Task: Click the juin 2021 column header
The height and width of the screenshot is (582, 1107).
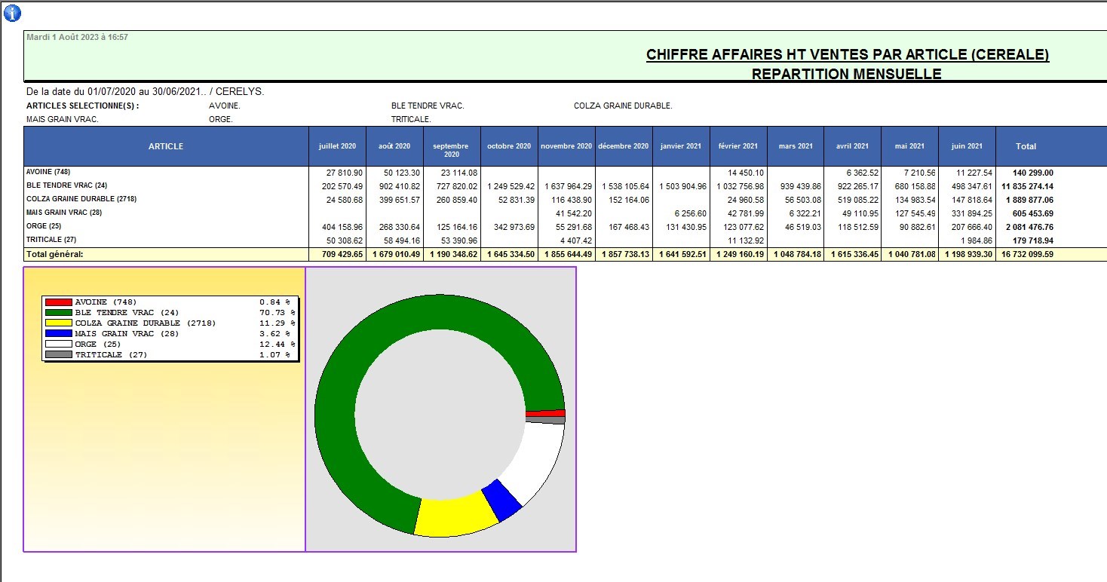Action: 967,146
